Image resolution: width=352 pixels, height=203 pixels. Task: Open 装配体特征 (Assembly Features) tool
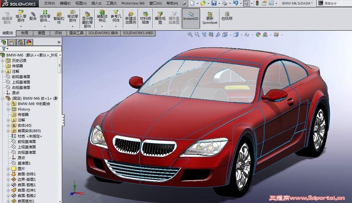pyautogui.click(x=102, y=16)
